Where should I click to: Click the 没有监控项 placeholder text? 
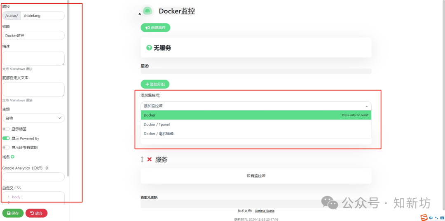pos(256,176)
